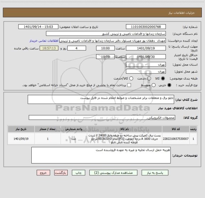Click the price validity date 1401/09/30 field
This screenshot has height=198, width=205.
[x=146, y=57]
